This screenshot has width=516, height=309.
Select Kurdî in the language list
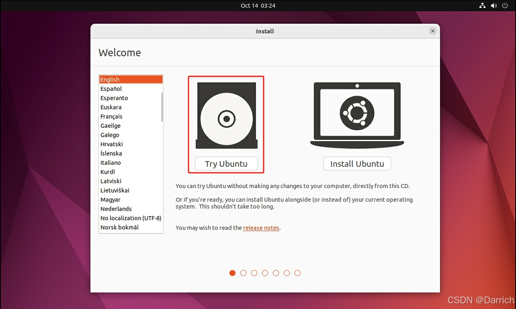click(131, 172)
